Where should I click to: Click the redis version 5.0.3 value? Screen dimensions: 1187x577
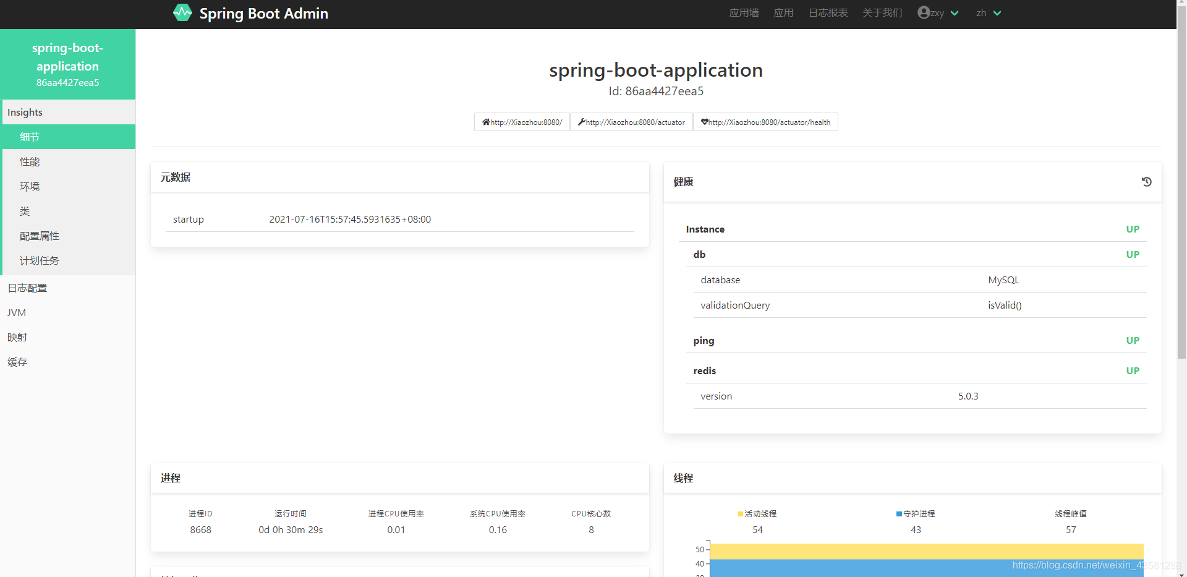click(x=968, y=396)
